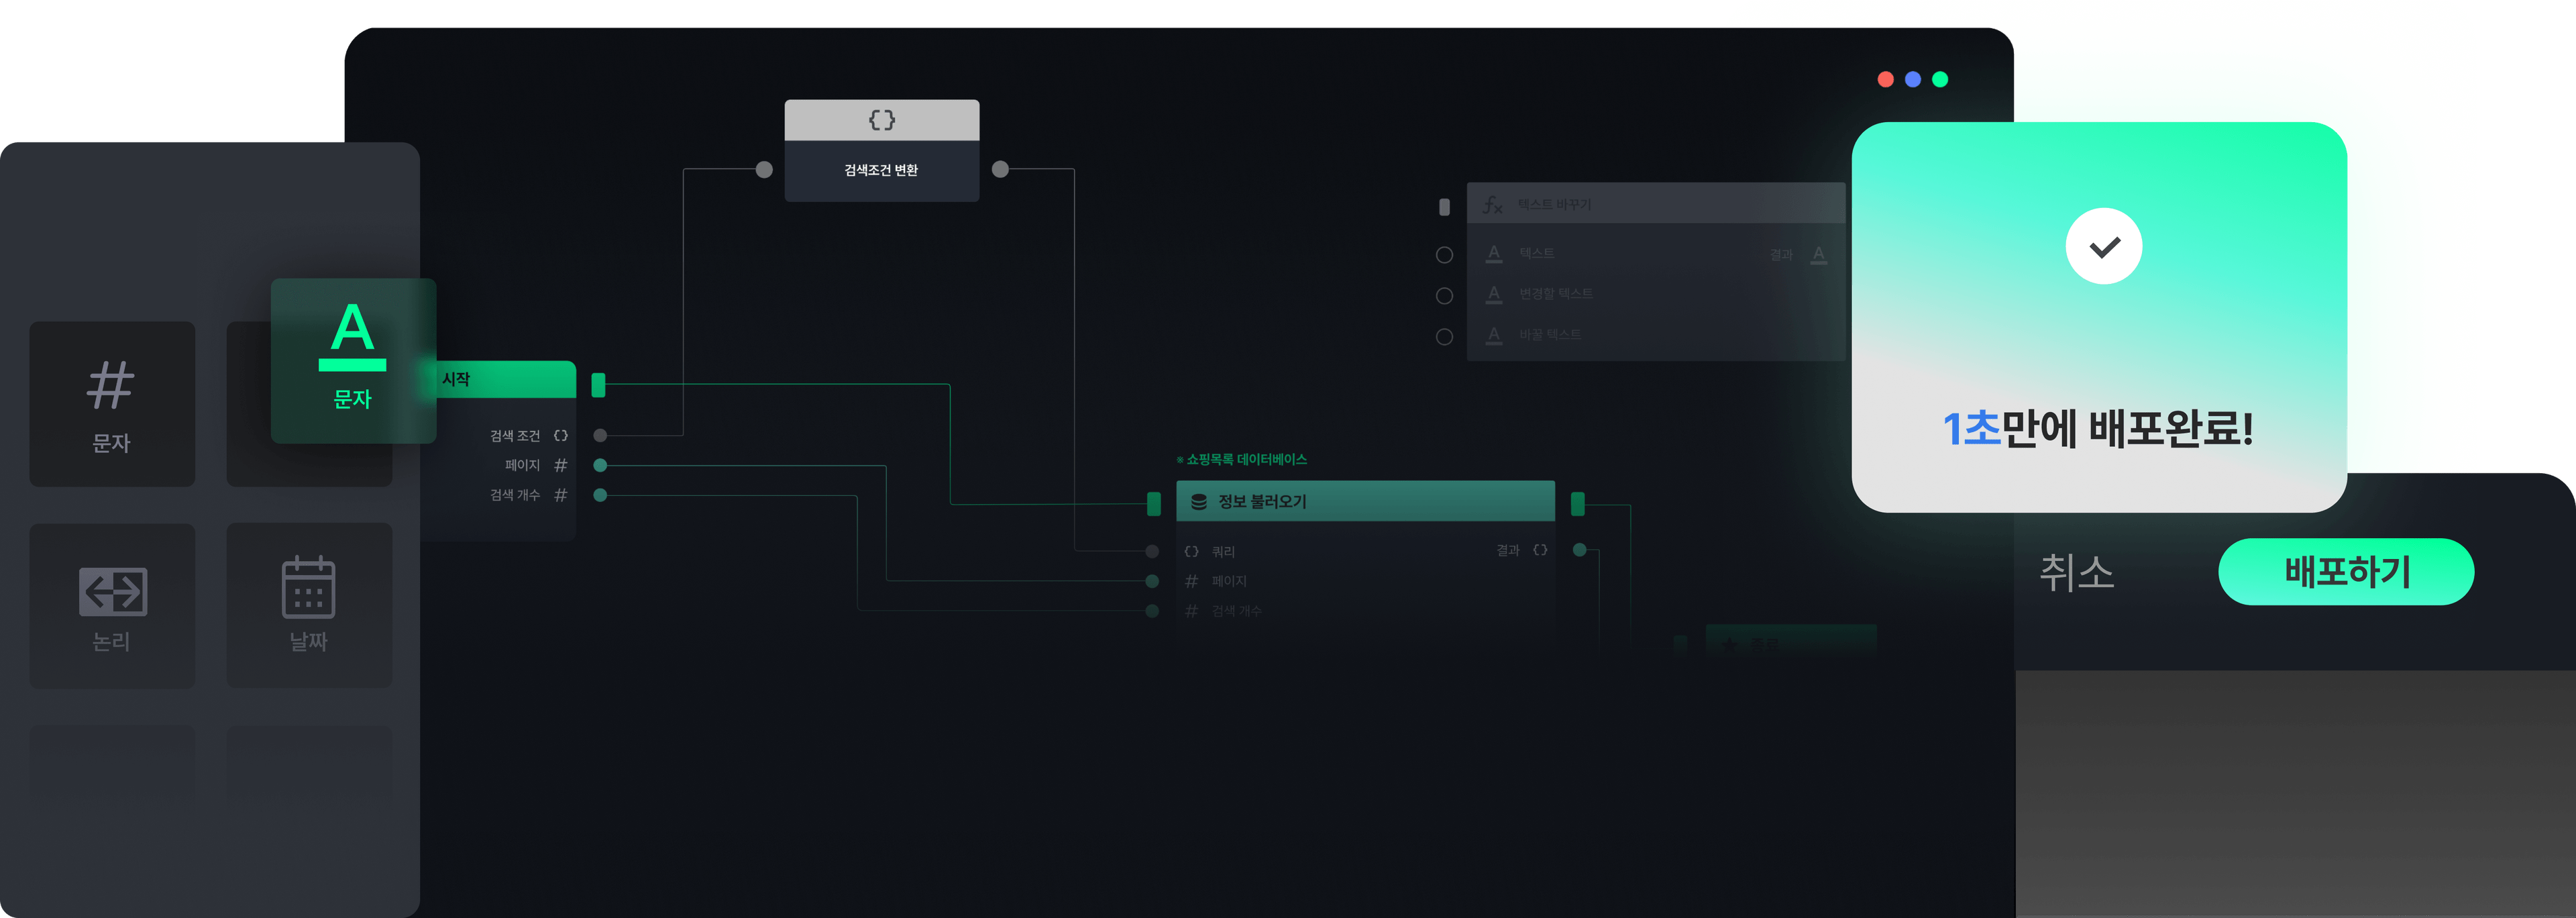Screen dimensions: 2576x918
Task: Pick the 날짜 calendar type tile
Action: [309, 605]
